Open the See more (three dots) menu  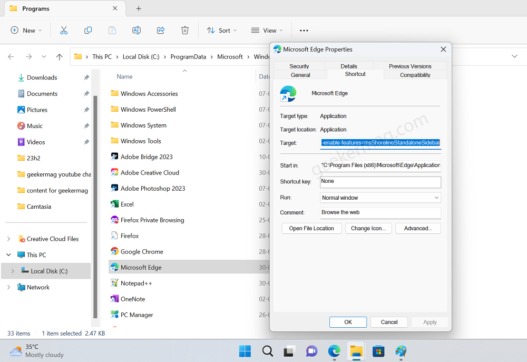coord(304,31)
